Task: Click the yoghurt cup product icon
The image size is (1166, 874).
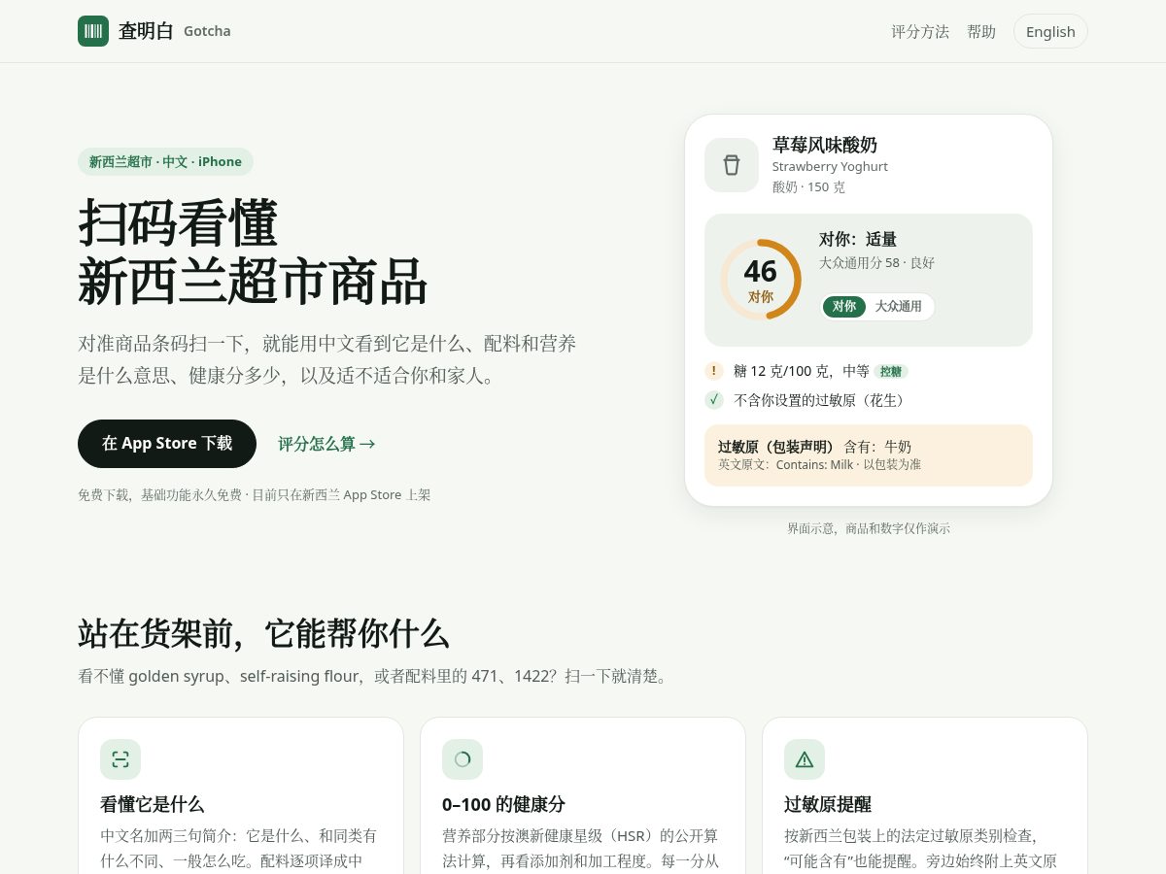Action: pos(732,165)
